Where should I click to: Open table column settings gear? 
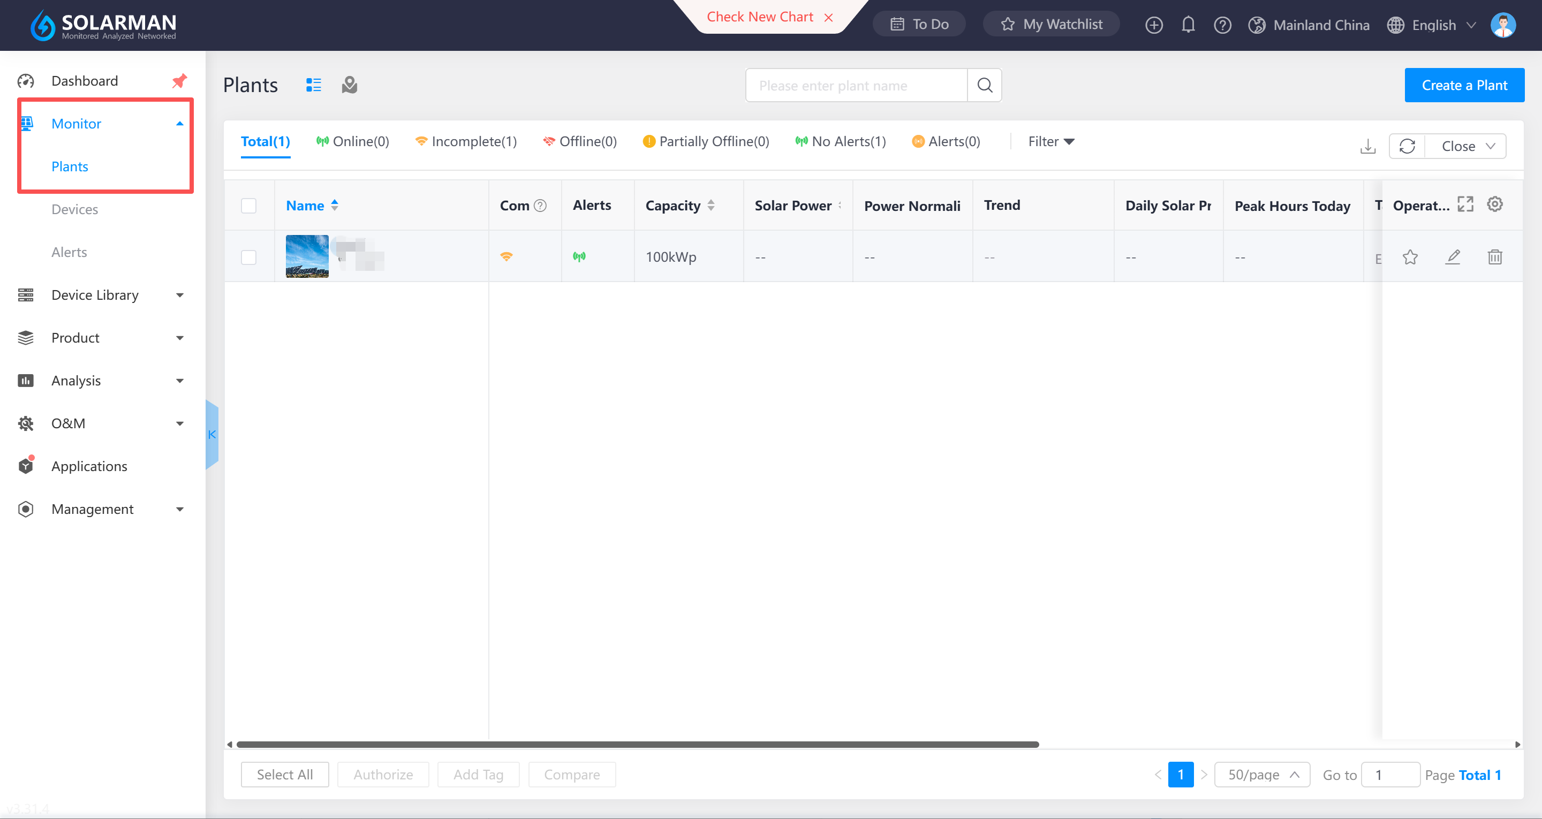1495,204
